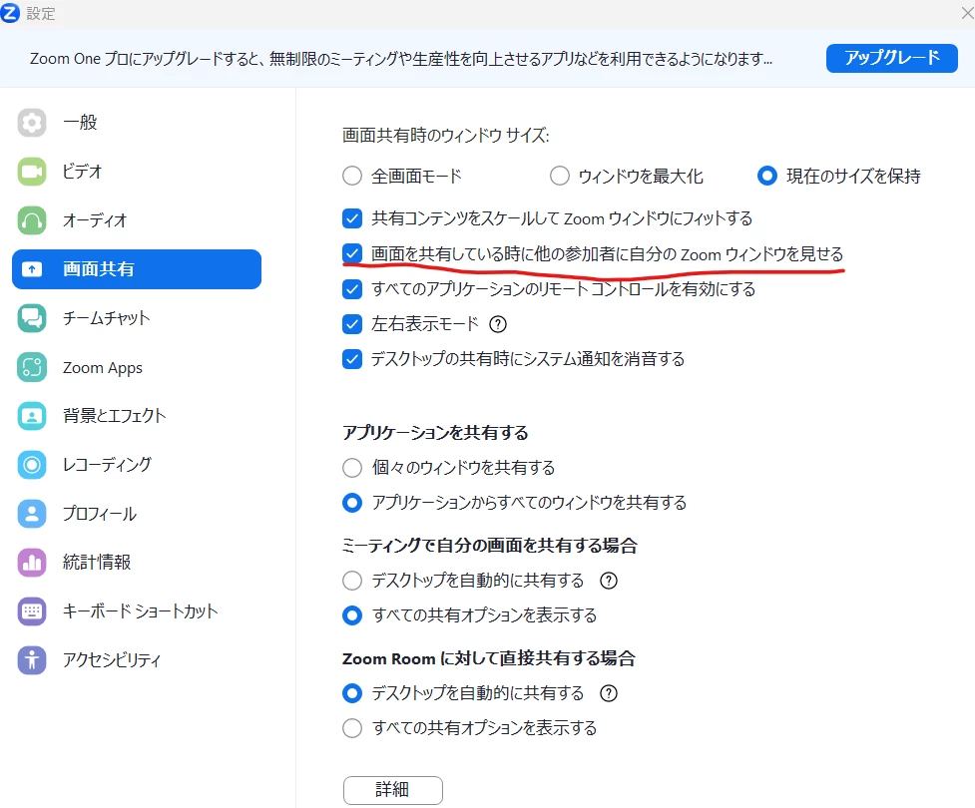Click the Zoom logo in title bar
The image size is (975, 808).
click(x=10, y=12)
